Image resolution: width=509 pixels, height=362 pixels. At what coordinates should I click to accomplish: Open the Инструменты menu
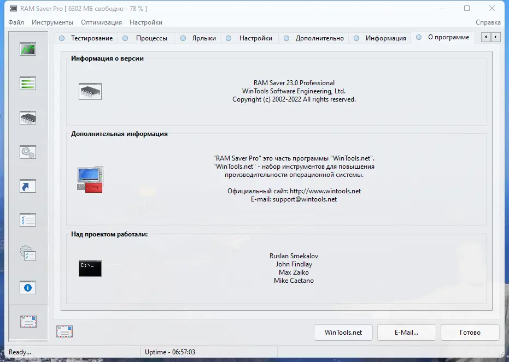pyautogui.click(x=52, y=22)
